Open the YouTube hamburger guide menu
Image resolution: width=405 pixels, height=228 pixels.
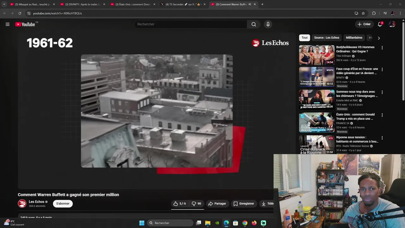[8, 24]
